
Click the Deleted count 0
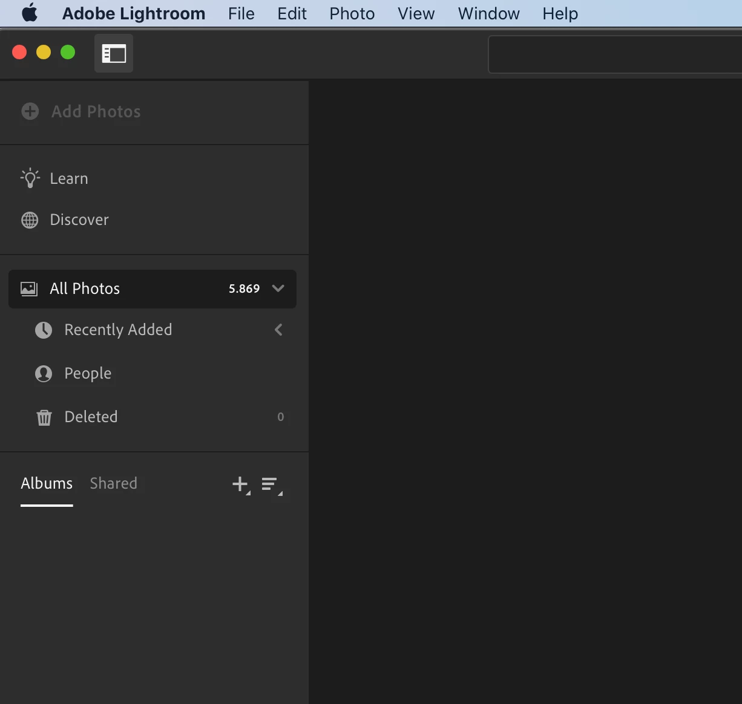(281, 417)
